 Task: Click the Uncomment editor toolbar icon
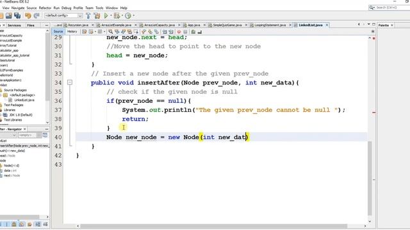[x=200, y=31]
